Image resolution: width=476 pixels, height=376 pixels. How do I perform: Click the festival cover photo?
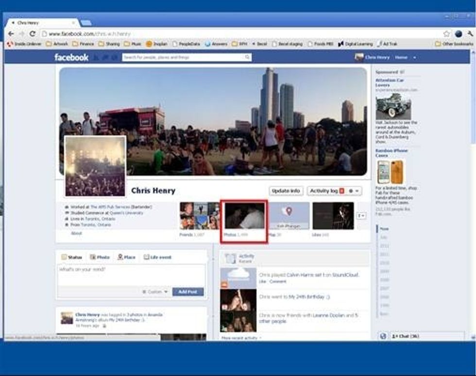(213, 121)
